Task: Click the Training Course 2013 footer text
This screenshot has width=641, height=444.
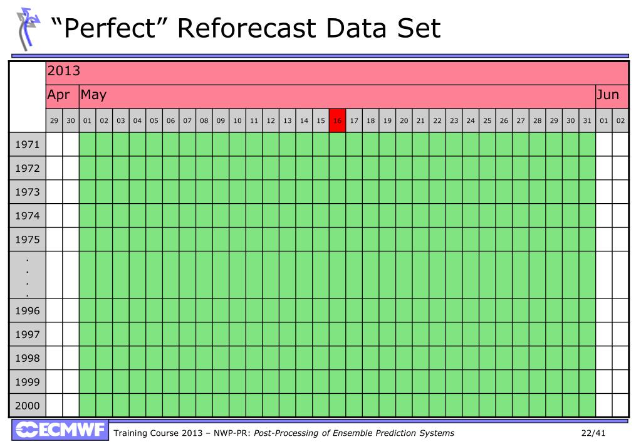Action: click(284, 433)
